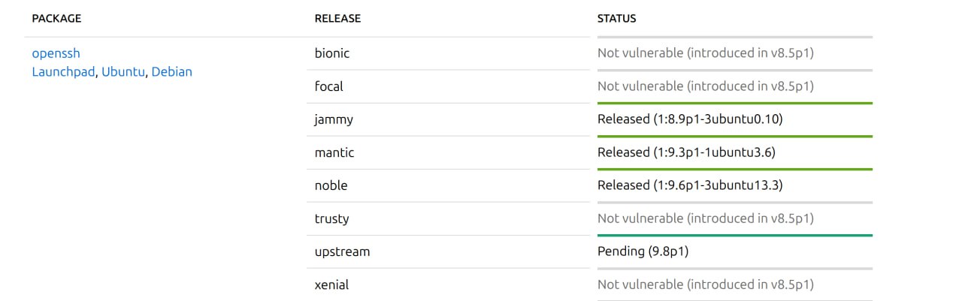This screenshot has width=962, height=301.
Task: Click the jammy release entry
Action: [334, 119]
